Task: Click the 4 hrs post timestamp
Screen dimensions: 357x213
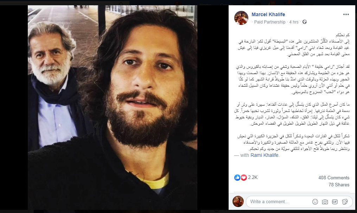Action: click(294, 22)
